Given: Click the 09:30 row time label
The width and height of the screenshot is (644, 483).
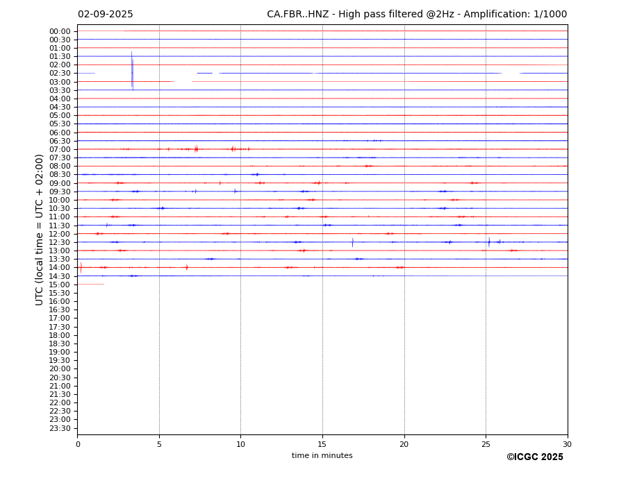Looking at the screenshot, I should (60, 192).
